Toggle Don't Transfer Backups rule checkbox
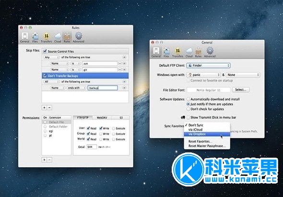283x197 pixels. 45,76
